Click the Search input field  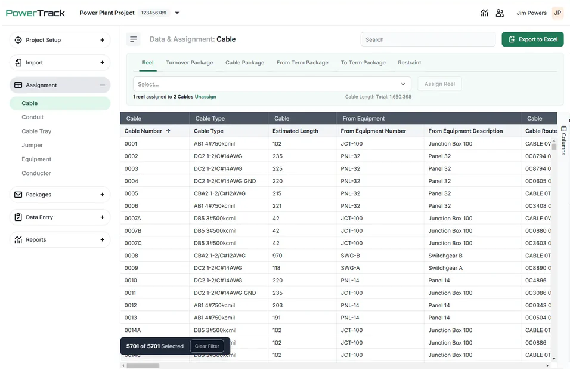pos(428,39)
